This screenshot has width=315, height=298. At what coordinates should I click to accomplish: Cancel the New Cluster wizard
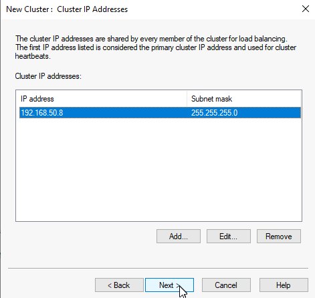[226, 285]
